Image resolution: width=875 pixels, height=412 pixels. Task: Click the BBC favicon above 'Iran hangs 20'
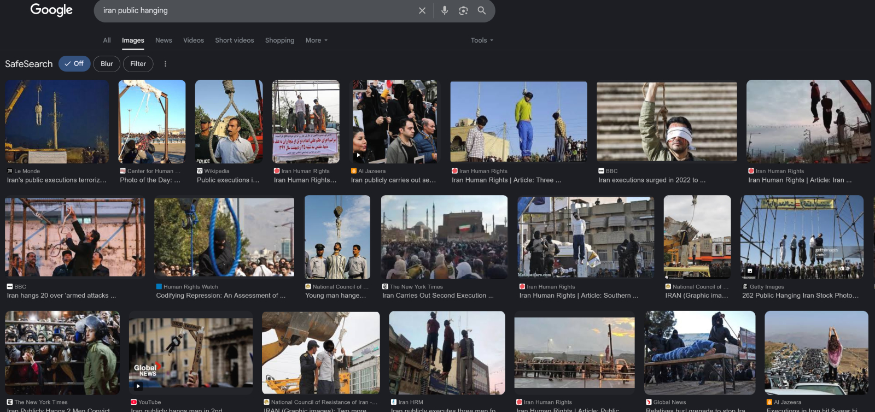(9, 287)
